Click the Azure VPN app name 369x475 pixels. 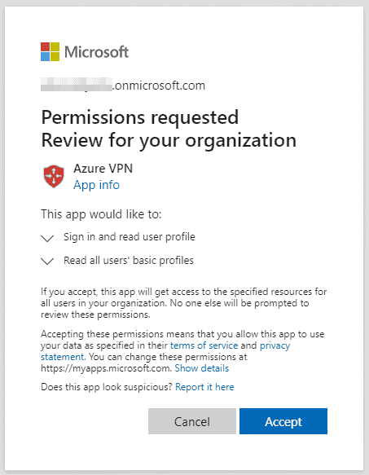tap(103, 169)
